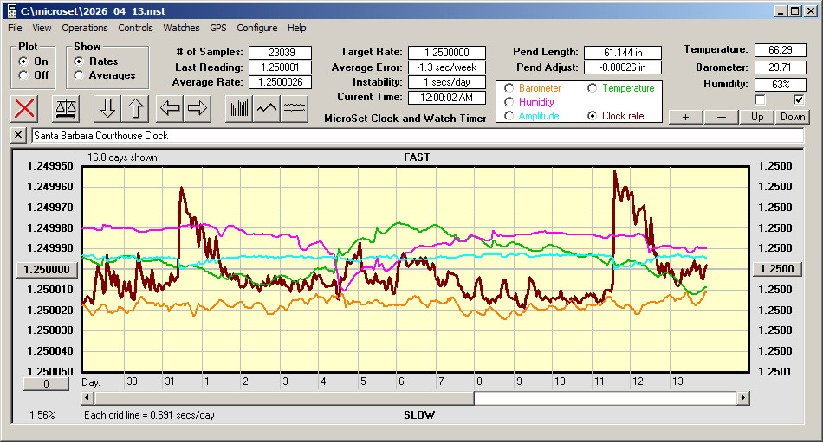Image resolution: width=823 pixels, height=442 pixels.
Task: Select the vertical bars graph icon
Action: pyautogui.click(x=238, y=108)
